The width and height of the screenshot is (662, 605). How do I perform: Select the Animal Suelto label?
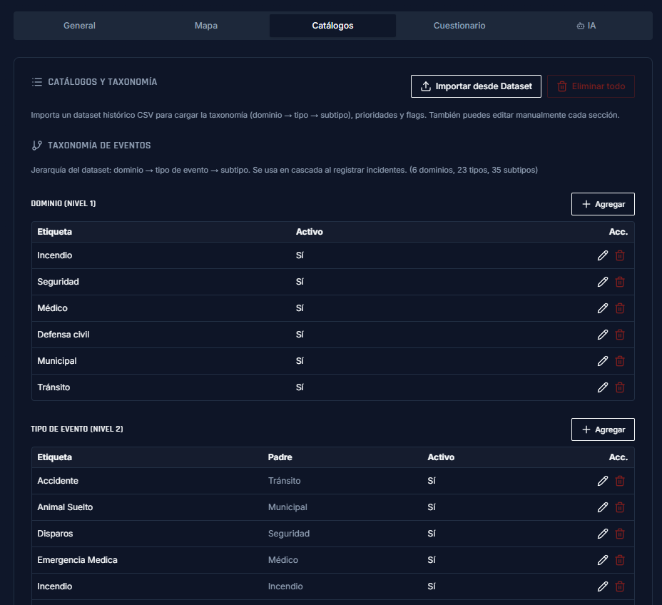click(x=65, y=507)
